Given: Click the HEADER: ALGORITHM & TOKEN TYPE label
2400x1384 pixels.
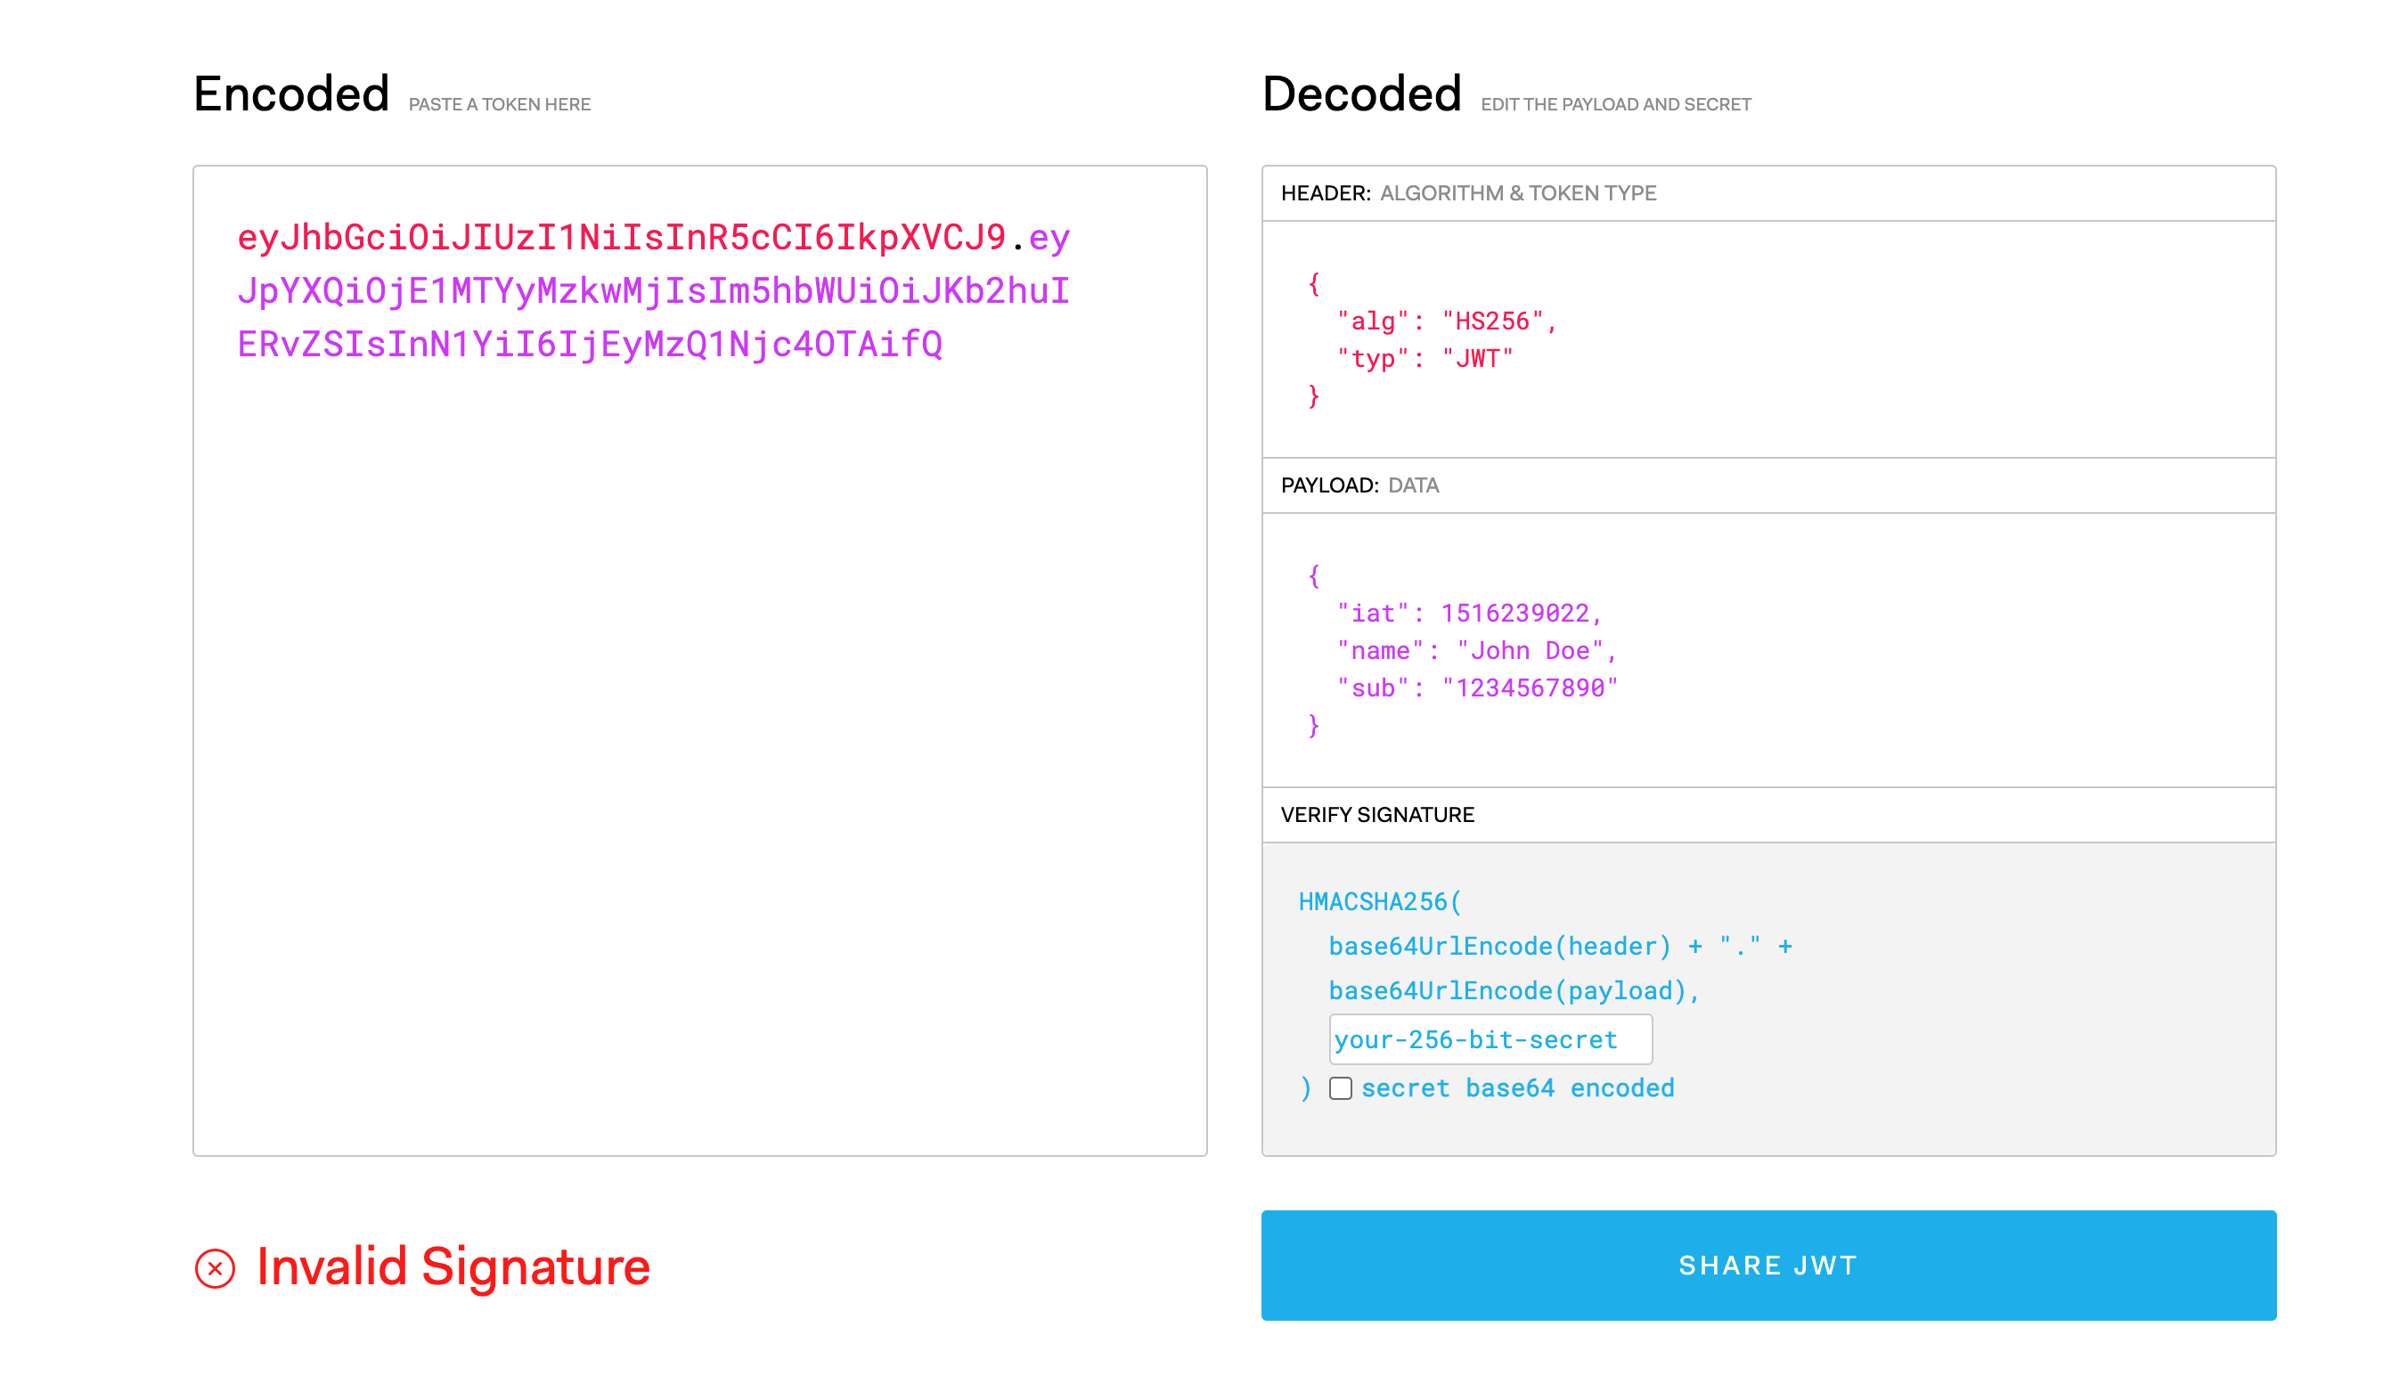Looking at the screenshot, I should pyautogui.click(x=1468, y=193).
